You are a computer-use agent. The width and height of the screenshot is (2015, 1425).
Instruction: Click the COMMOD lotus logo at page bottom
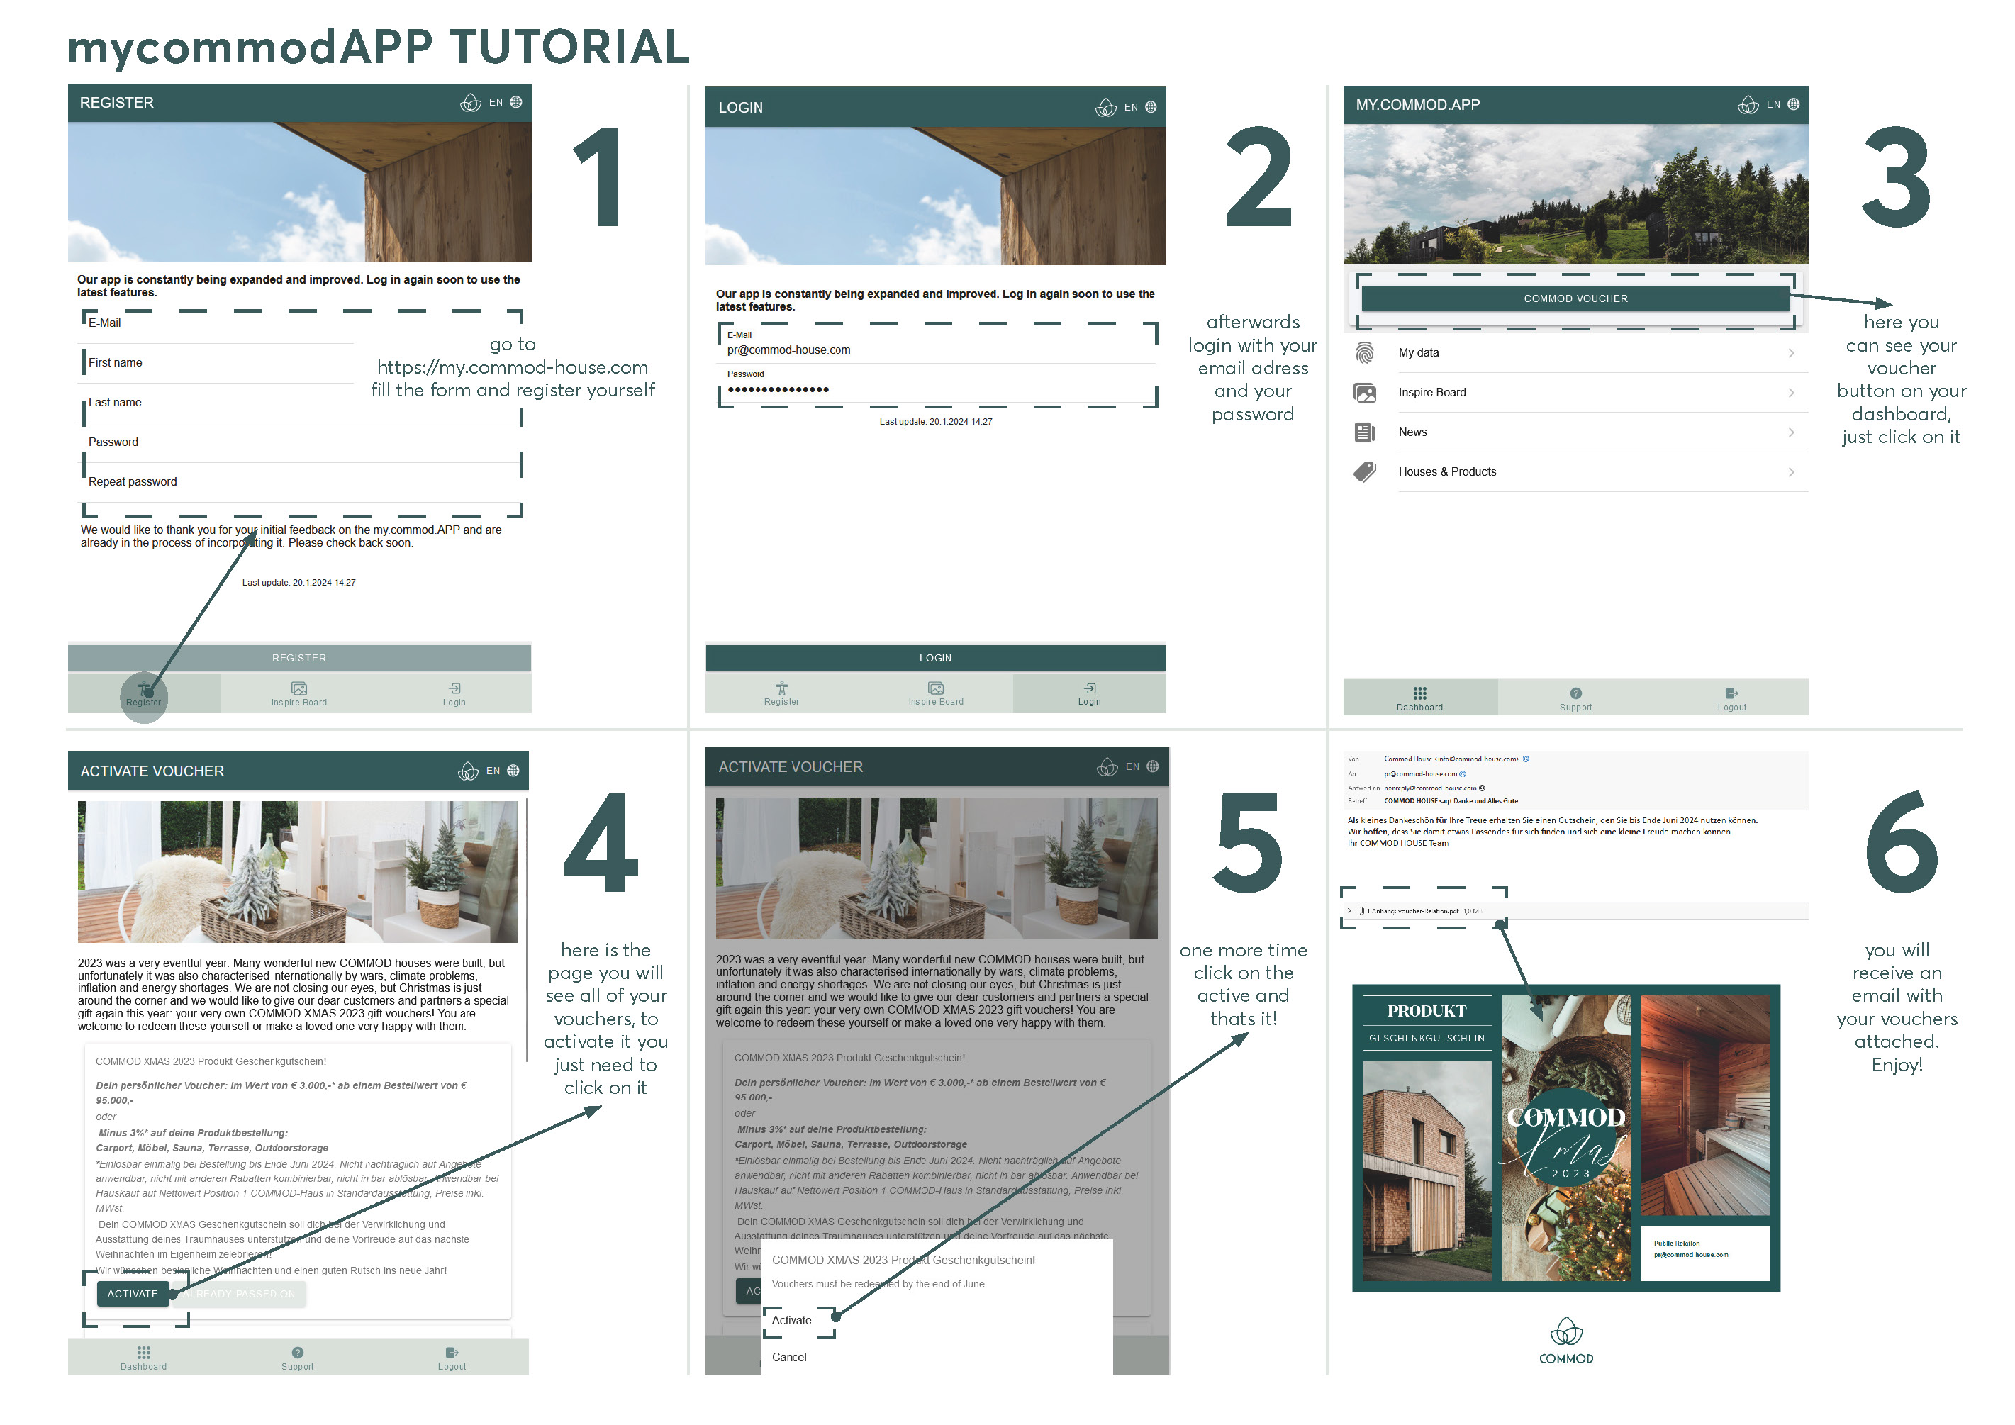click(x=1566, y=1341)
